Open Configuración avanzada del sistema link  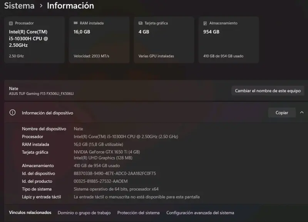(200, 213)
